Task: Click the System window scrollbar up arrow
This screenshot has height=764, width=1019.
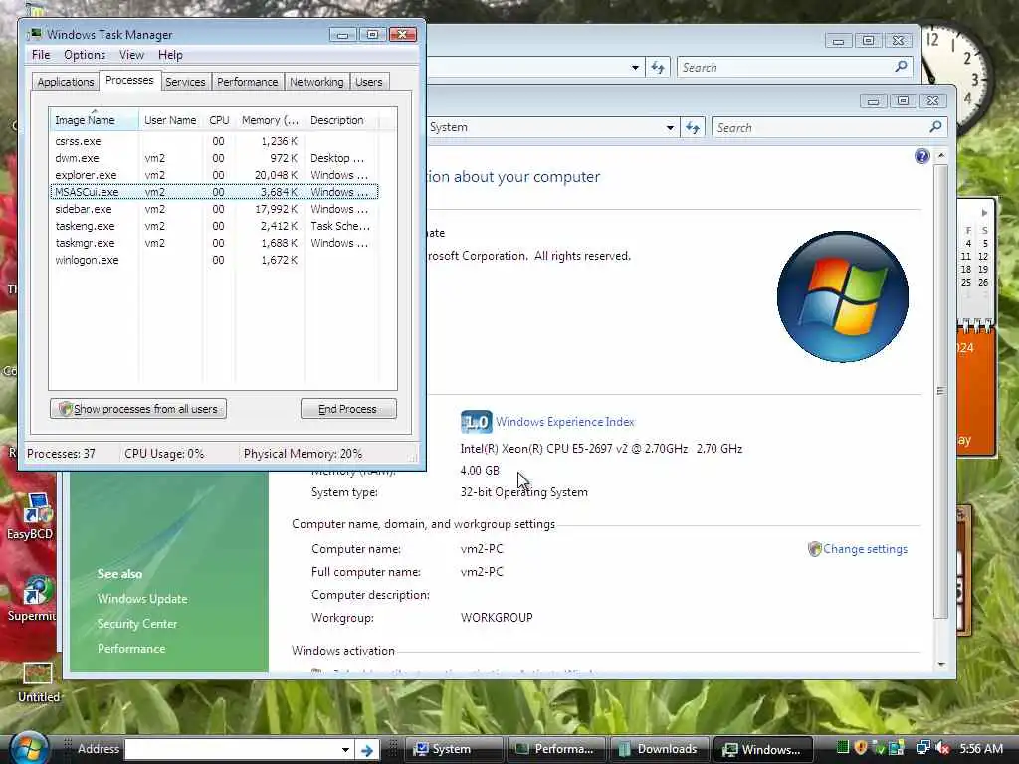Action: (941, 156)
